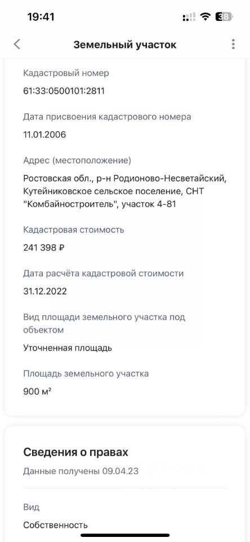Tap the battery indicator icon

[224, 16]
